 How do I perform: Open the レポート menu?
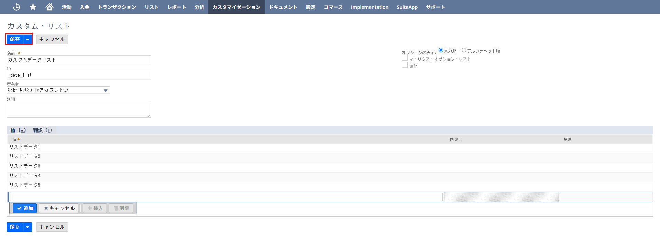click(x=177, y=7)
